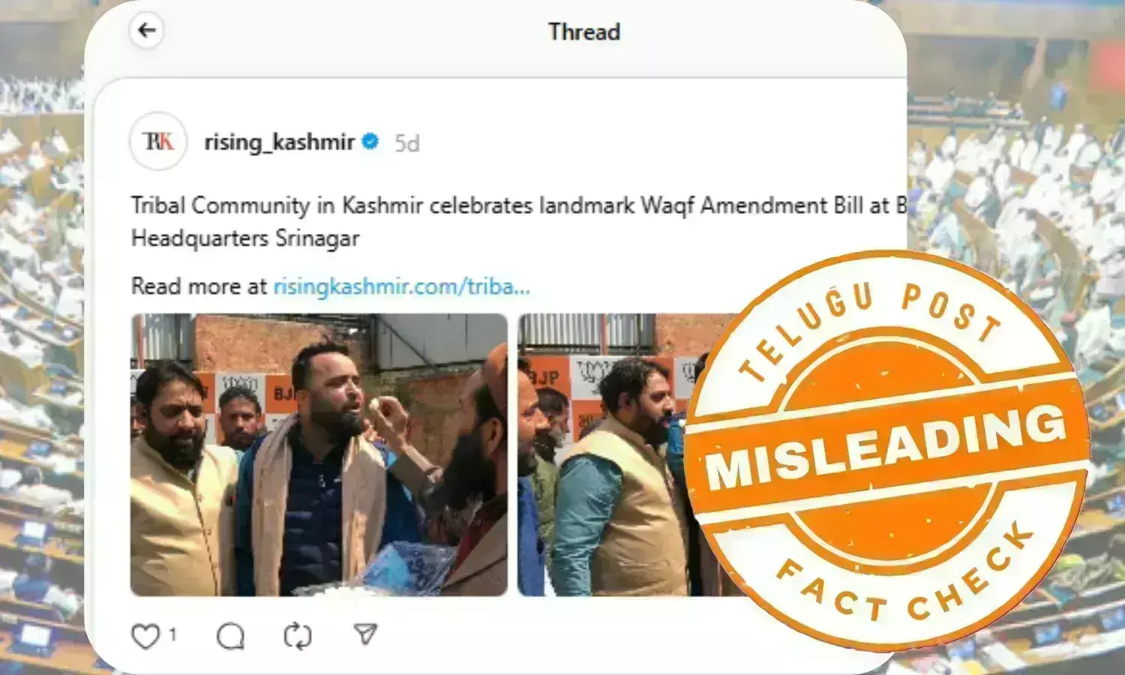Click the Read more at text
Viewport: 1125px width, 675px height.
tap(199, 286)
